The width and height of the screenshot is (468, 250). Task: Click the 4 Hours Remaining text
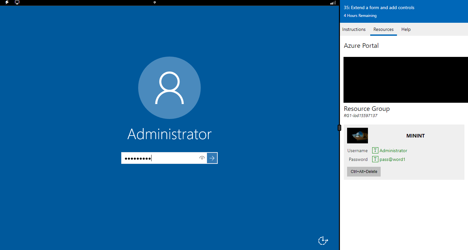(x=360, y=16)
